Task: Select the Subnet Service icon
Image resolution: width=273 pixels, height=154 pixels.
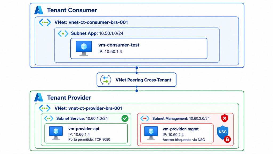Action: click(49, 118)
